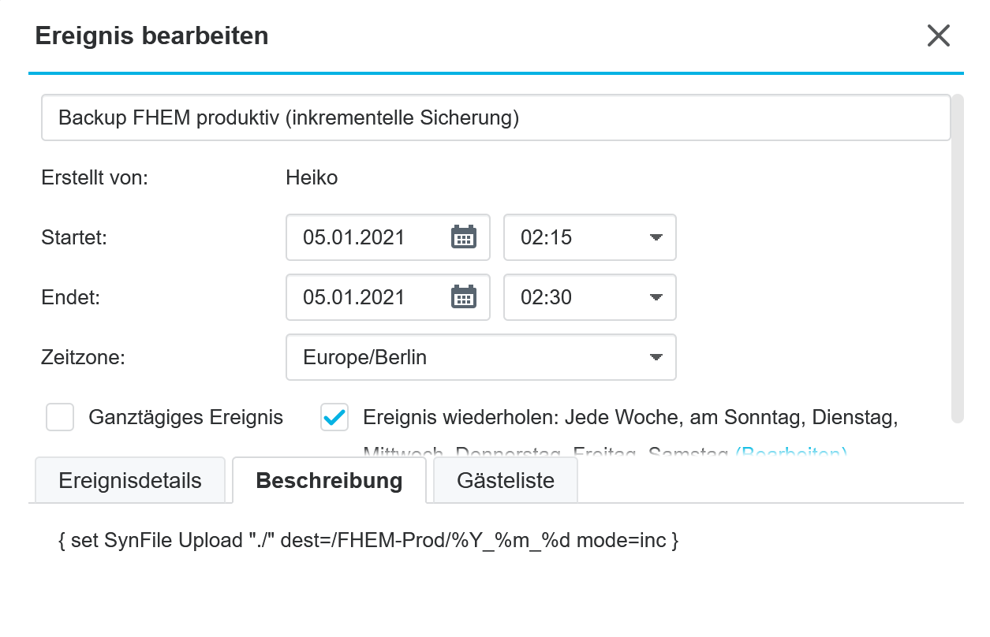Switch to the Ereignisdetails tab
The image size is (990, 637).
(x=130, y=480)
